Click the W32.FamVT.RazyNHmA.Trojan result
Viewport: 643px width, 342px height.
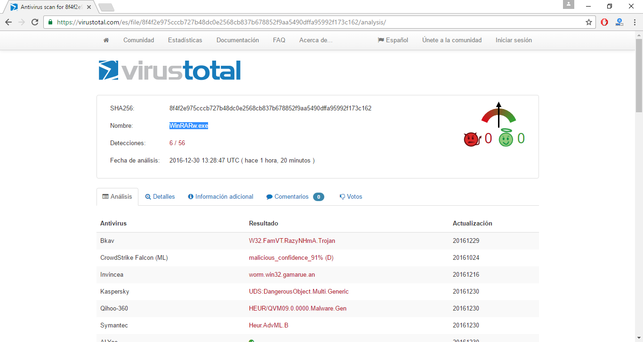tap(292, 241)
